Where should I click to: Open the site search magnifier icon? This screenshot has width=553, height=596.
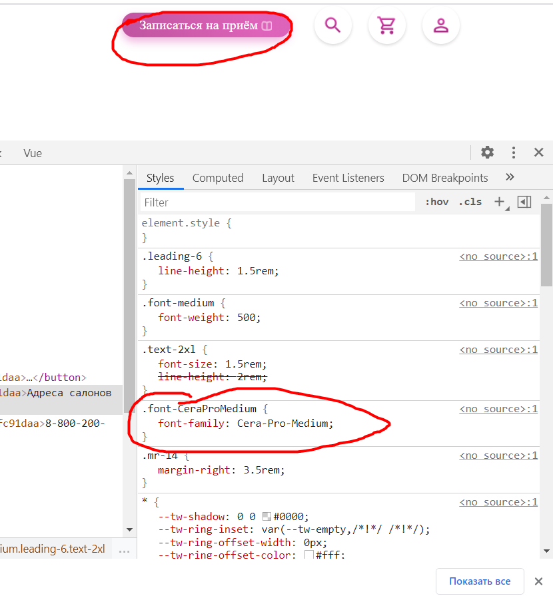[332, 25]
